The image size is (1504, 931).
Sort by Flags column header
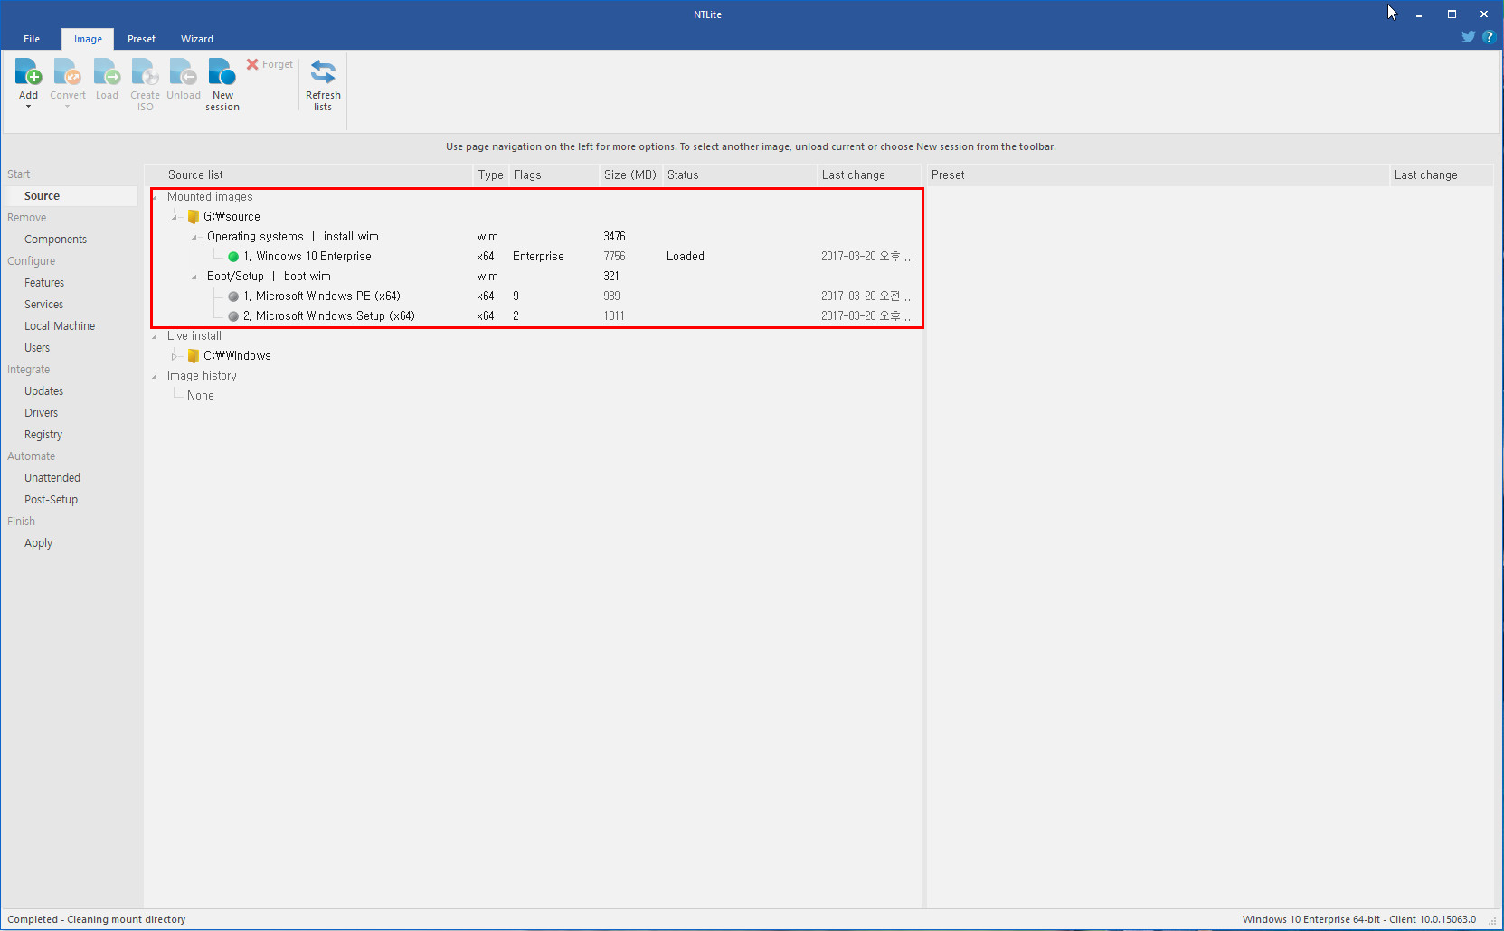(x=553, y=175)
